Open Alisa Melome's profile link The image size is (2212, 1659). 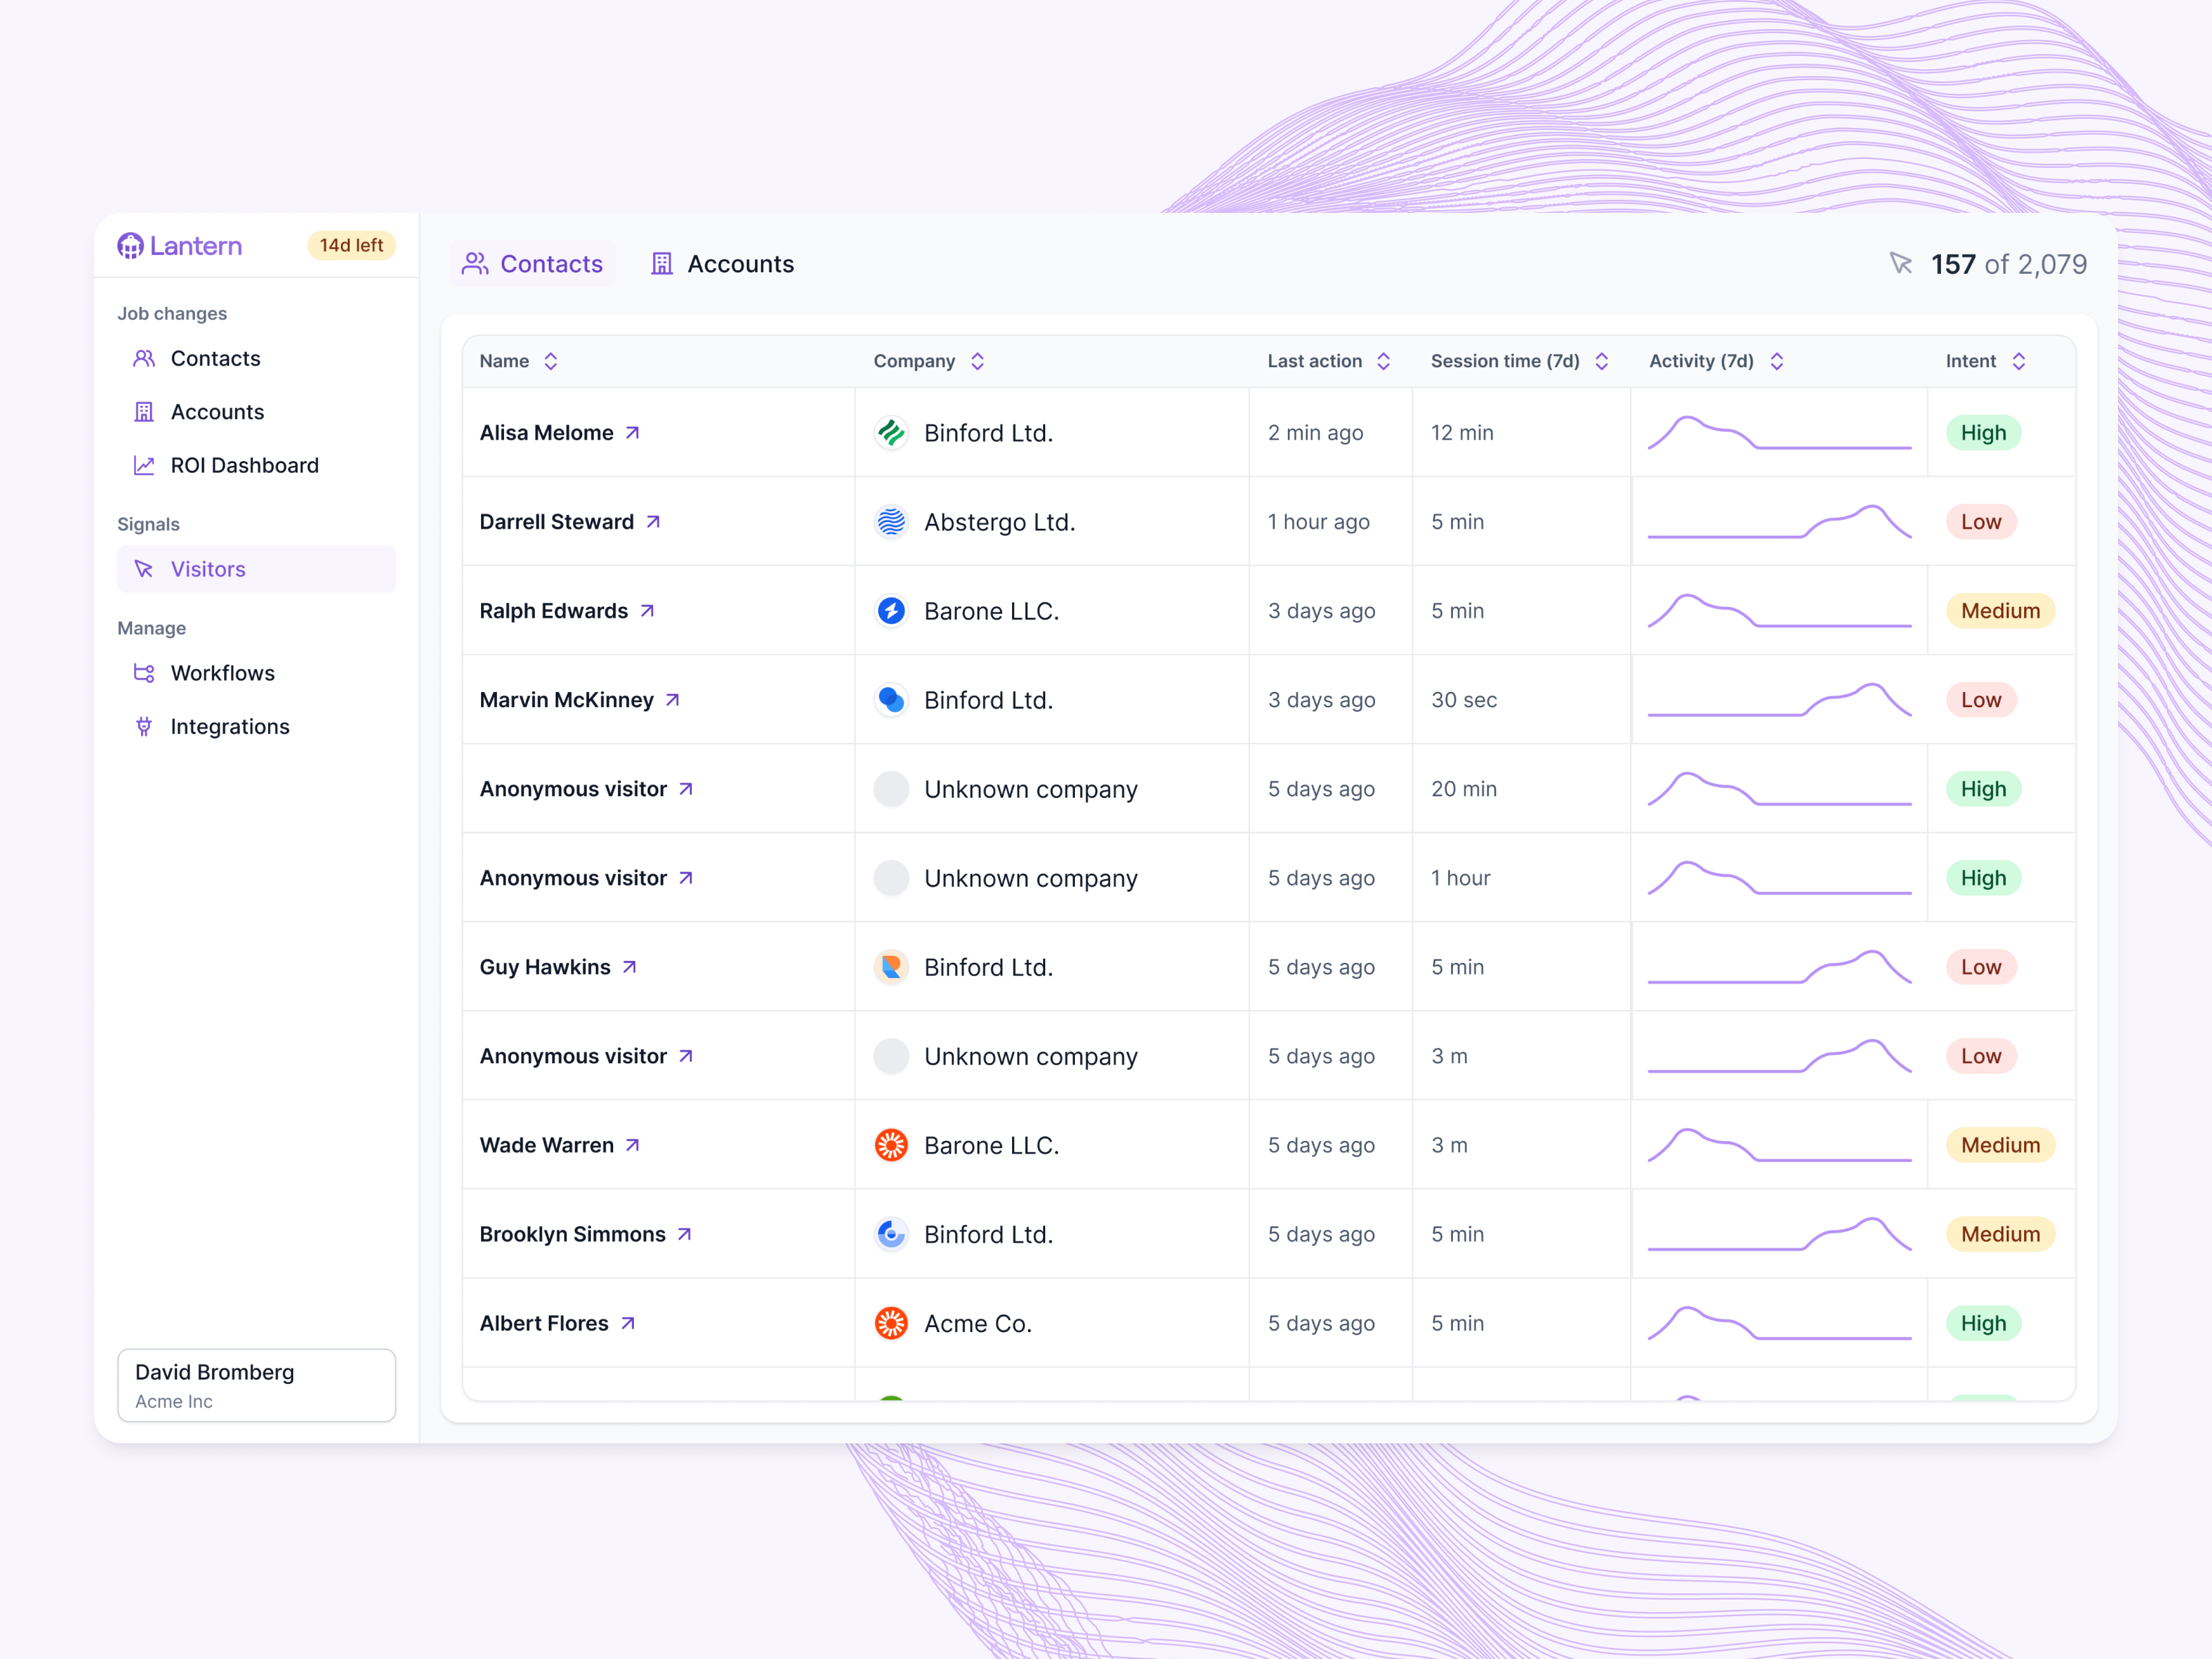click(633, 432)
